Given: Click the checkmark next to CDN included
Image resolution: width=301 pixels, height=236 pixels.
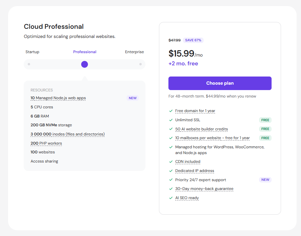Looking at the screenshot, I should coord(171,162).
